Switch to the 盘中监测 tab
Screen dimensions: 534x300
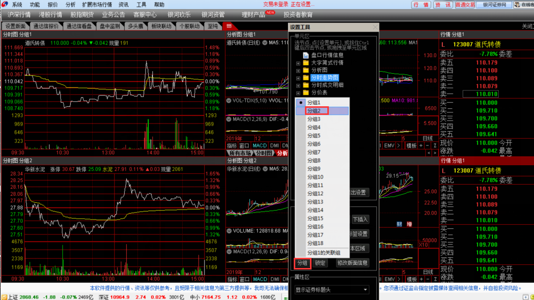(x=109, y=26)
